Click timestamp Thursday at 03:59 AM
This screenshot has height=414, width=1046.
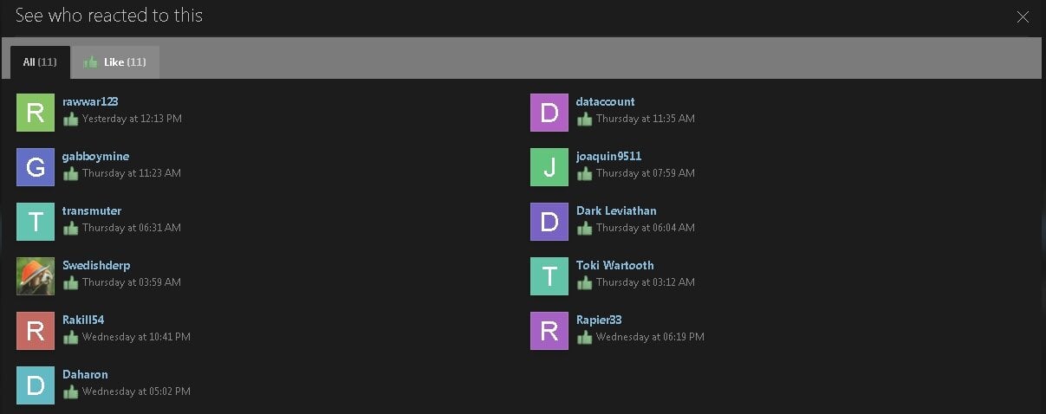pyautogui.click(x=132, y=282)
